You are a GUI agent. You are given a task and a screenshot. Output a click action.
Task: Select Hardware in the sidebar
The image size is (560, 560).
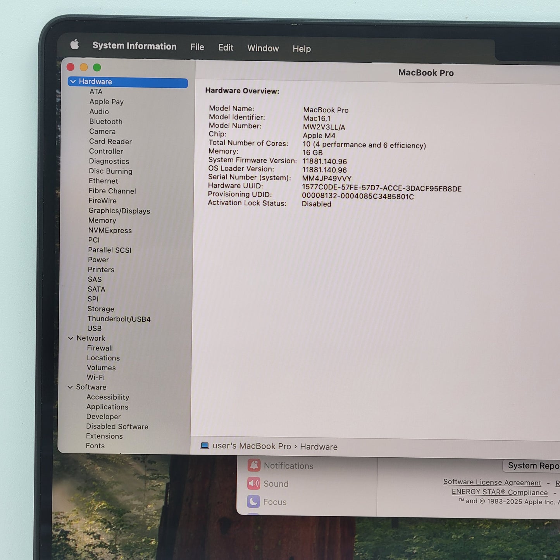pos(128,82)
